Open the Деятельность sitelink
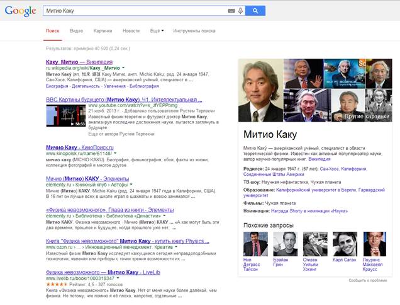Image resolution: width=400 pixels, height=305 pixels. pyautogui.click(x=86, y=86)
